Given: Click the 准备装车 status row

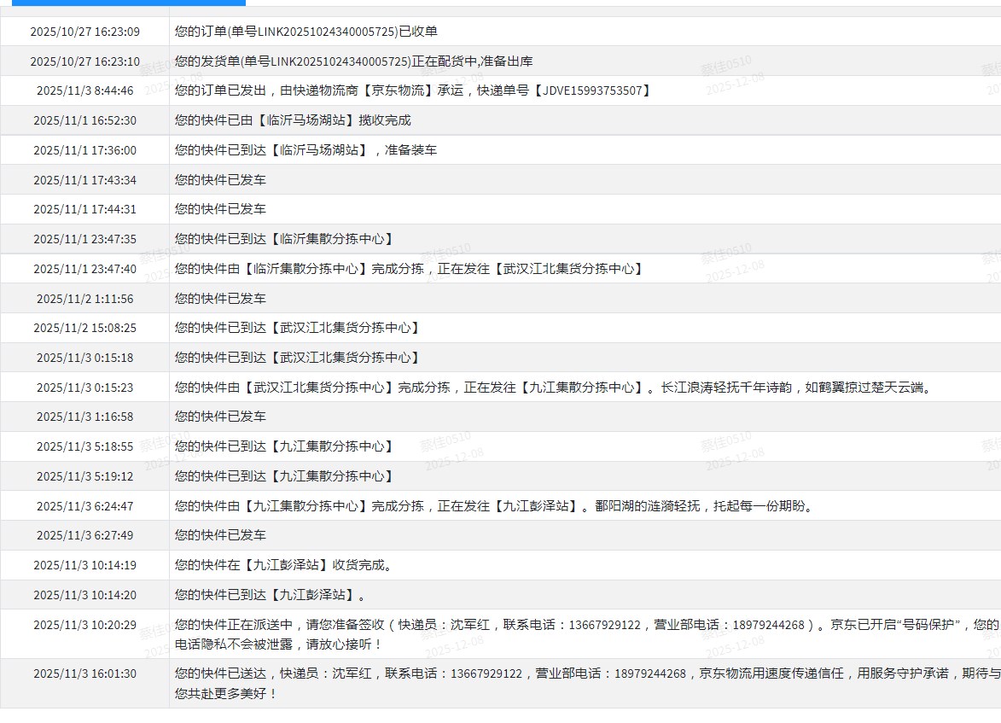Looking at the screenshot, I should tap(306, 150).
